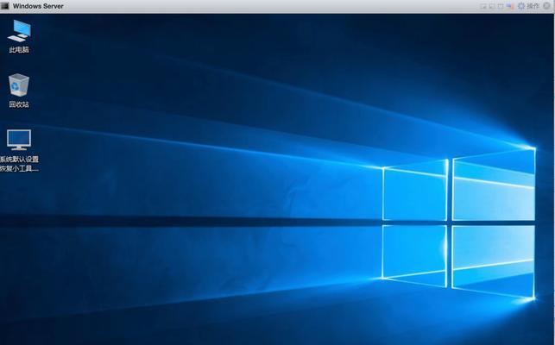Click the round button right of 操作

(x=546, y=6)
